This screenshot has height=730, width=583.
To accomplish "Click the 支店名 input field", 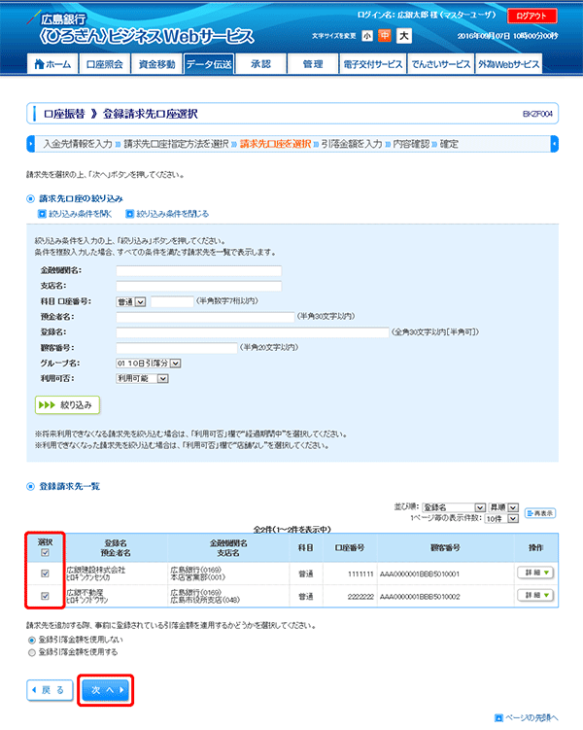I will 198,287.
